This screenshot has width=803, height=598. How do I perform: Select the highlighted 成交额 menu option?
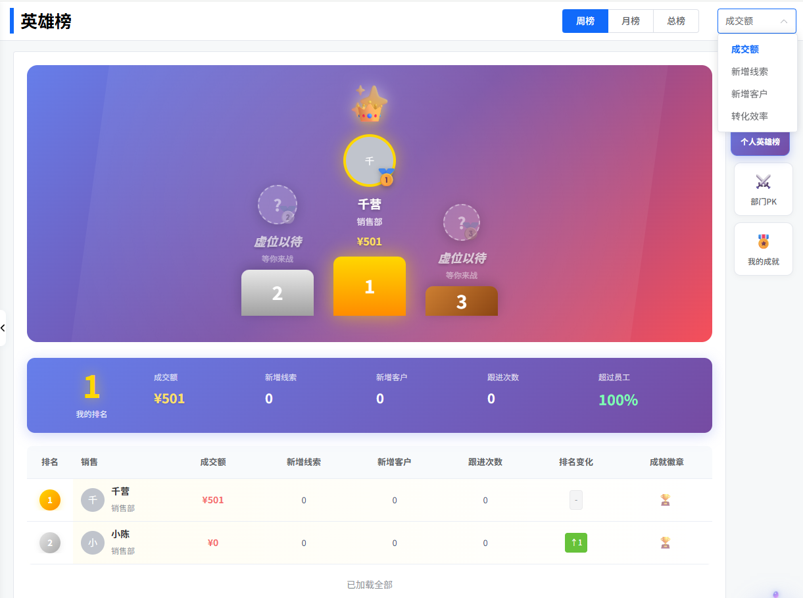(x=745, y=49)
